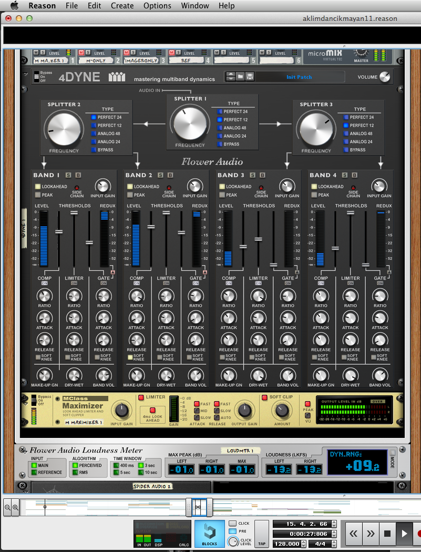The image size is (421, 552).
Task: Open the patch browser folder icon on 4DYNE
Action: coord(240,76)
